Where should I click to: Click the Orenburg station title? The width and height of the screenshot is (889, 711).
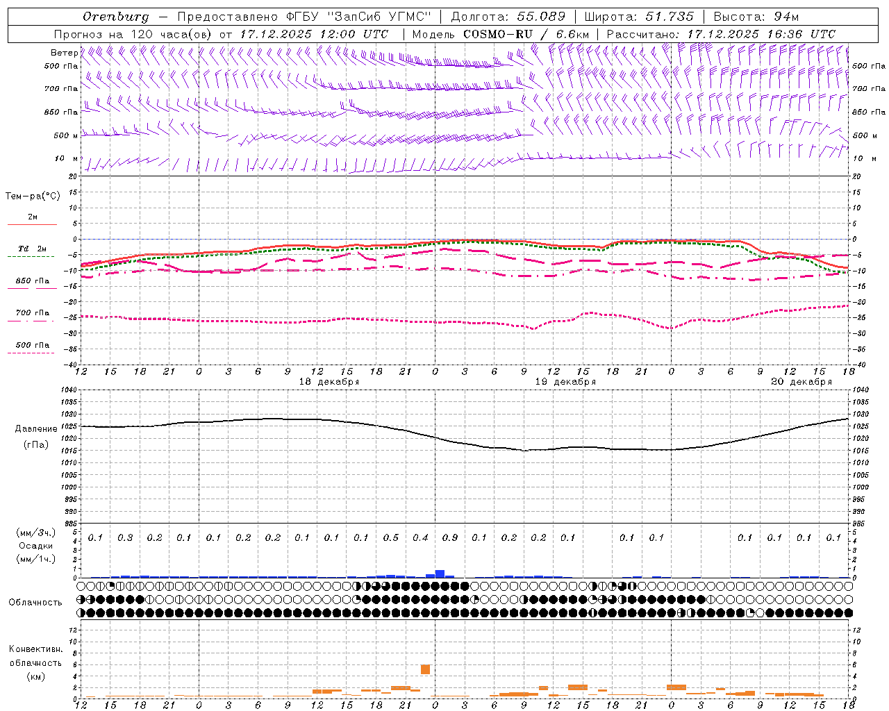[x=115, y=17]
